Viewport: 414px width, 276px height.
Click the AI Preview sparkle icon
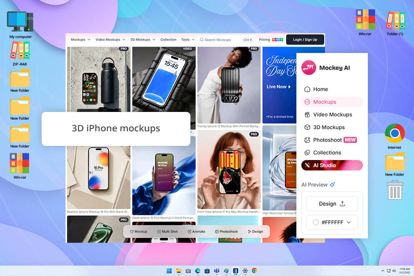[332, 184]
